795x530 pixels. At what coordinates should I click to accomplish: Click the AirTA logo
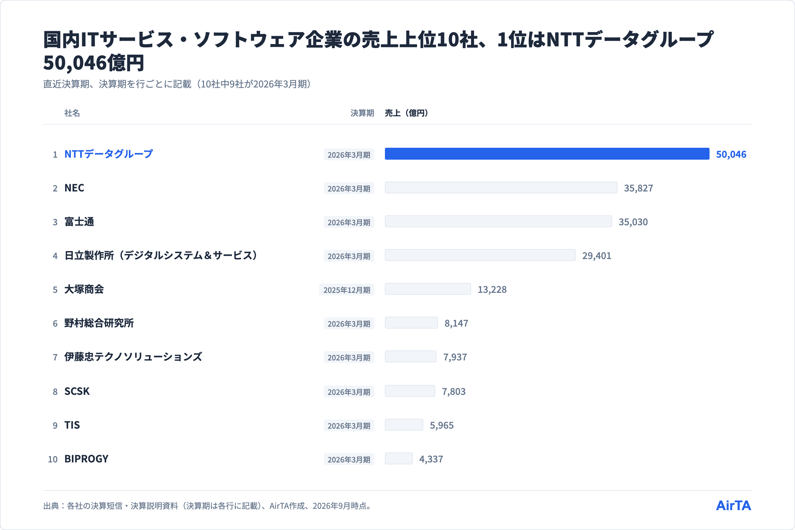(733, 506)
